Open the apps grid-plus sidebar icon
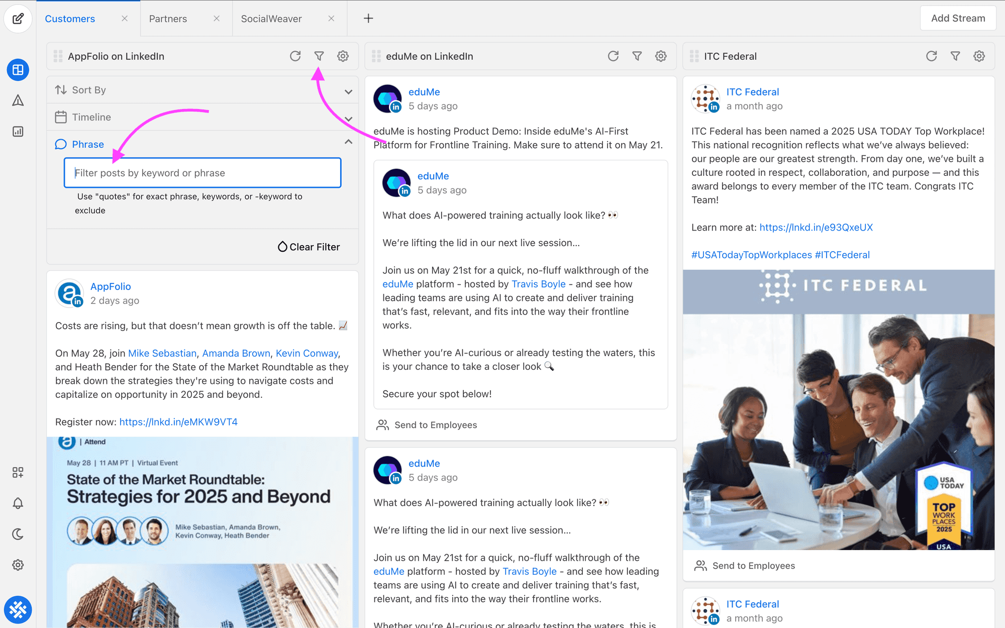 (x=18, y=472)
